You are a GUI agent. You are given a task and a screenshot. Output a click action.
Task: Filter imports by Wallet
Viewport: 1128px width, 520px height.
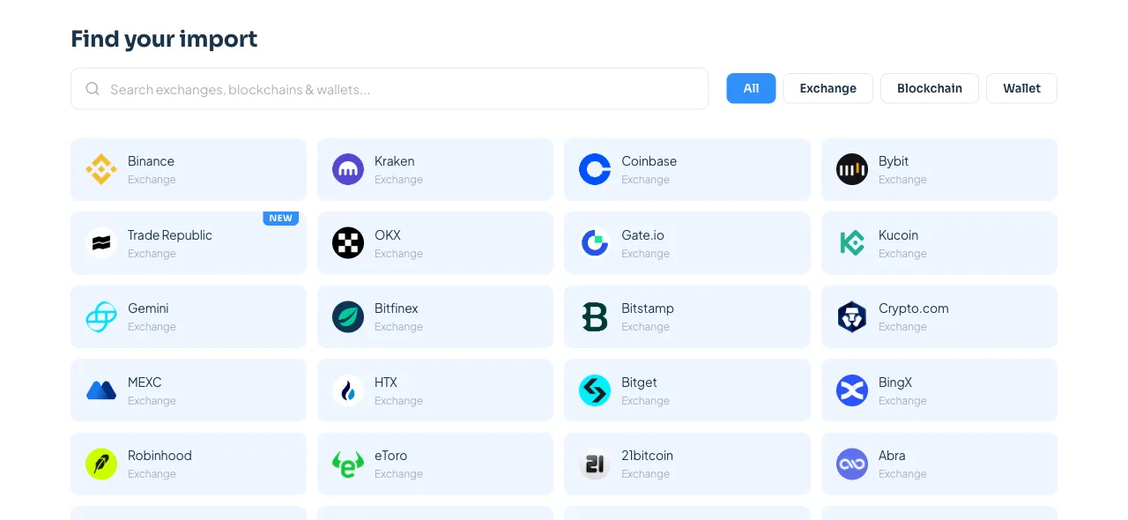click(1021, 88)
